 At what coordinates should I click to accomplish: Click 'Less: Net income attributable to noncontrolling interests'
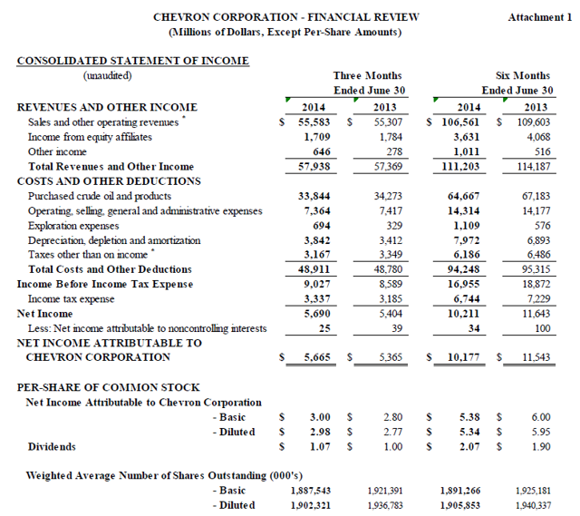[147, 328]
